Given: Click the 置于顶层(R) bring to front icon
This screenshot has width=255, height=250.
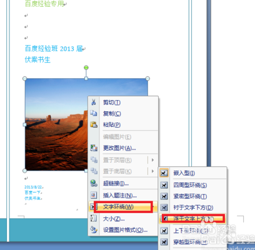Looking at the screenshot, I should tap(94, 160).
